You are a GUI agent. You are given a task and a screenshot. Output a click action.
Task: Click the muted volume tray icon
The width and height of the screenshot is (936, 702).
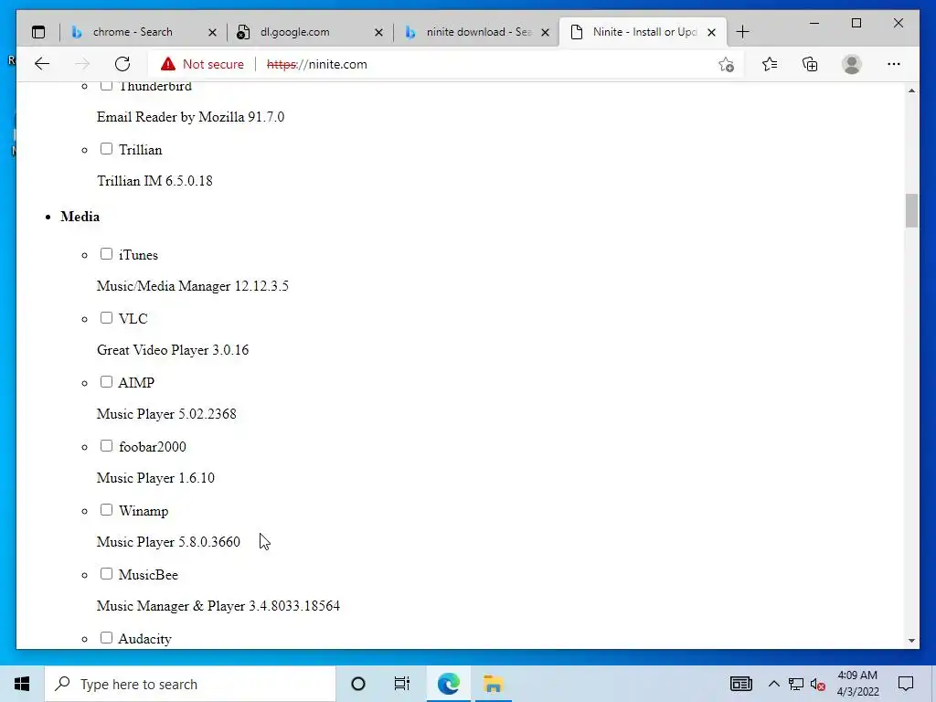pyautogui.click(x=818, y=684)
